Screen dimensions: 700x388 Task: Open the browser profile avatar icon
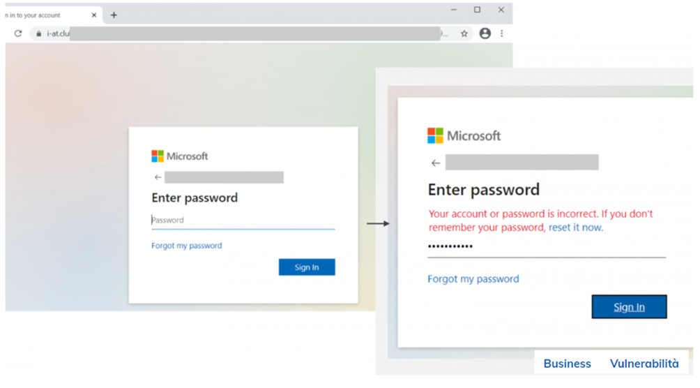click(x=485, y=33)
